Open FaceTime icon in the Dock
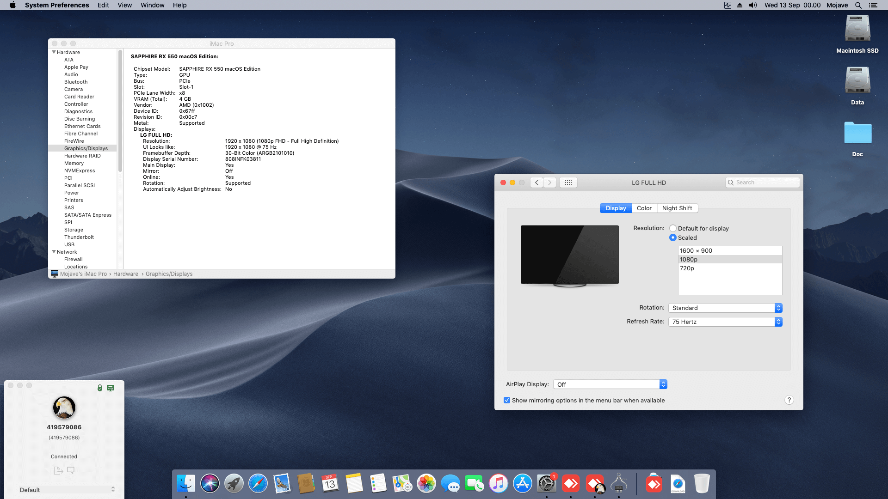 pos(475,484)
